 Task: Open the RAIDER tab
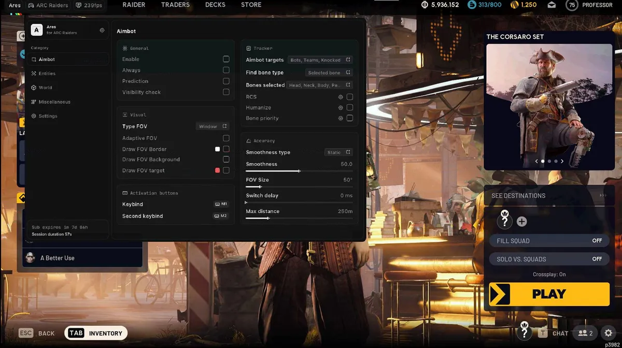tap(134, 5)
